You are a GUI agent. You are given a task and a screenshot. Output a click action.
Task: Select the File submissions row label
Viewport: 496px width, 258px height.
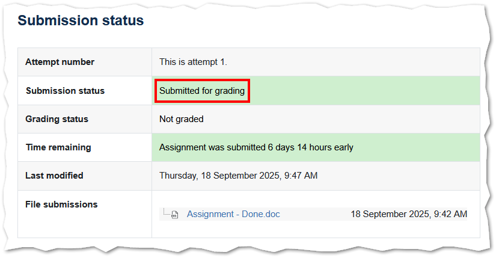pyautogui.click(x=61, y=204)
